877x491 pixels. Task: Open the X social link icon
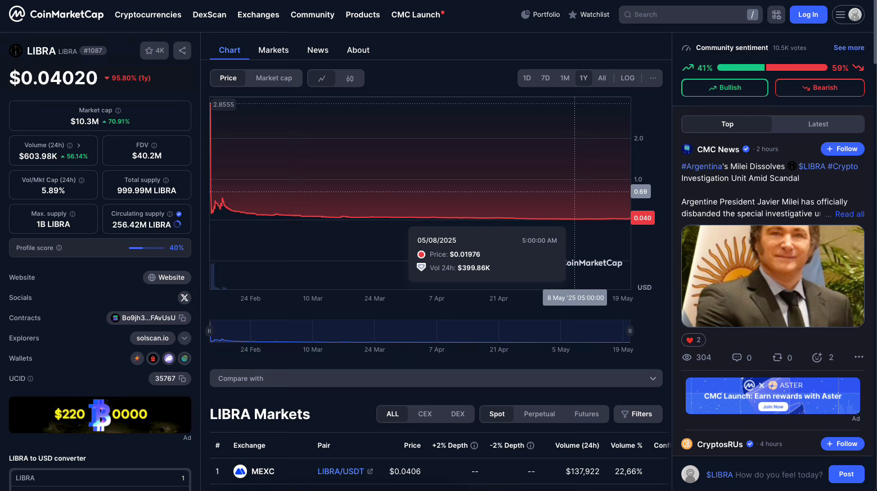(x=185, y=298)
